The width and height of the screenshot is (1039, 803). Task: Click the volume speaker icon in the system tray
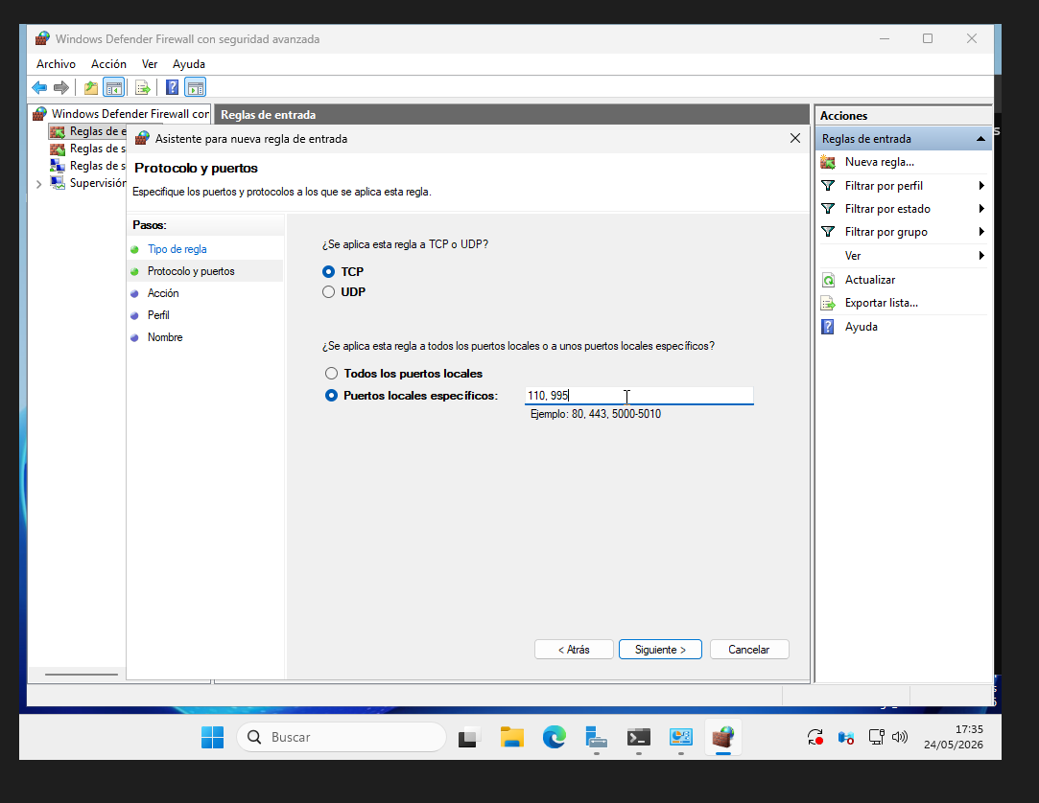(x=899, y=737)
